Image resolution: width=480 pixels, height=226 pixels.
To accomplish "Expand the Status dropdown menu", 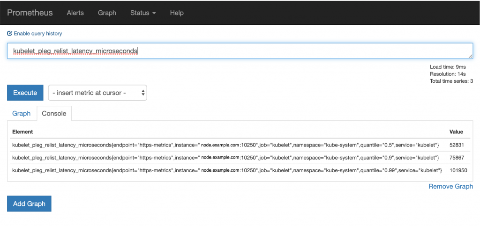I will pos(143,13).
